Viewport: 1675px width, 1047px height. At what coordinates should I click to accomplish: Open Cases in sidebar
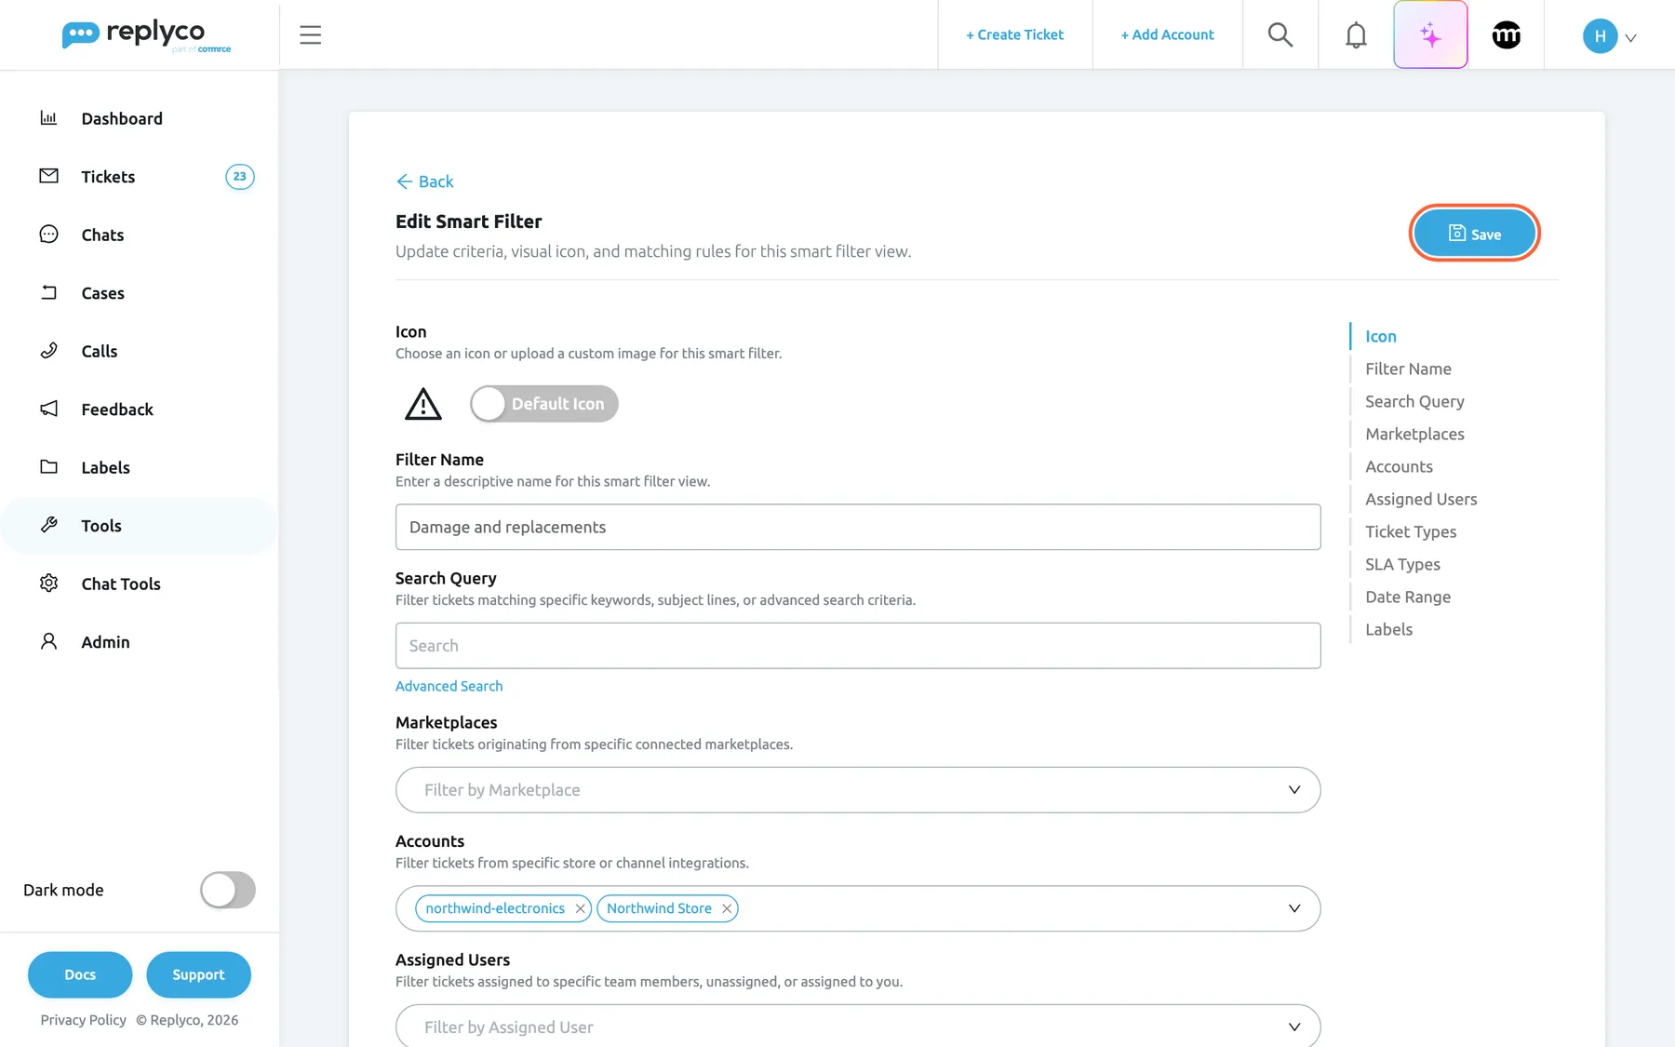point(102,293)
